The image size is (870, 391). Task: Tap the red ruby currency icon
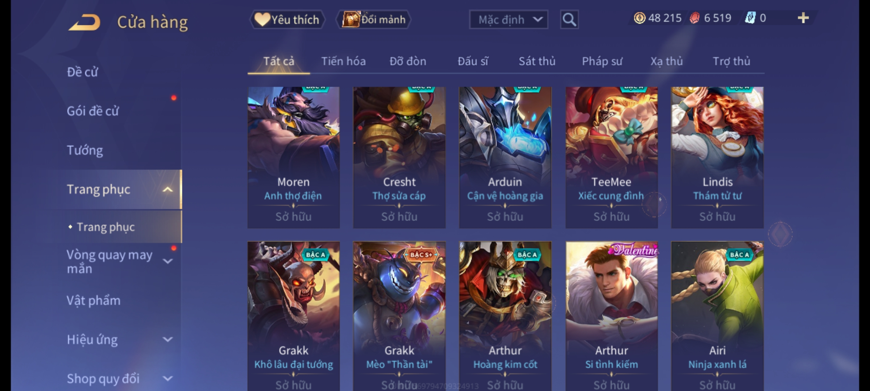(695, 18)
